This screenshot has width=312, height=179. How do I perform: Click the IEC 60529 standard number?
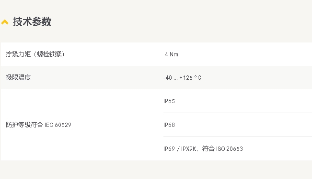pos(58,125)
